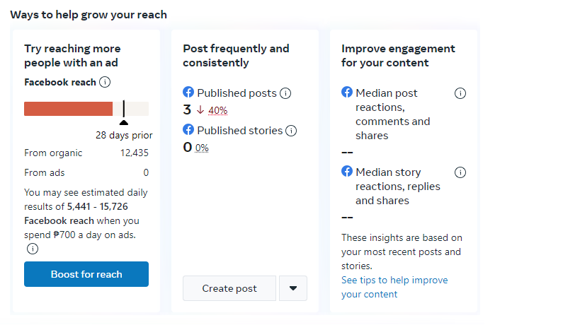
Task: Click the 28 days prior marker triangle
Action: 124,122
